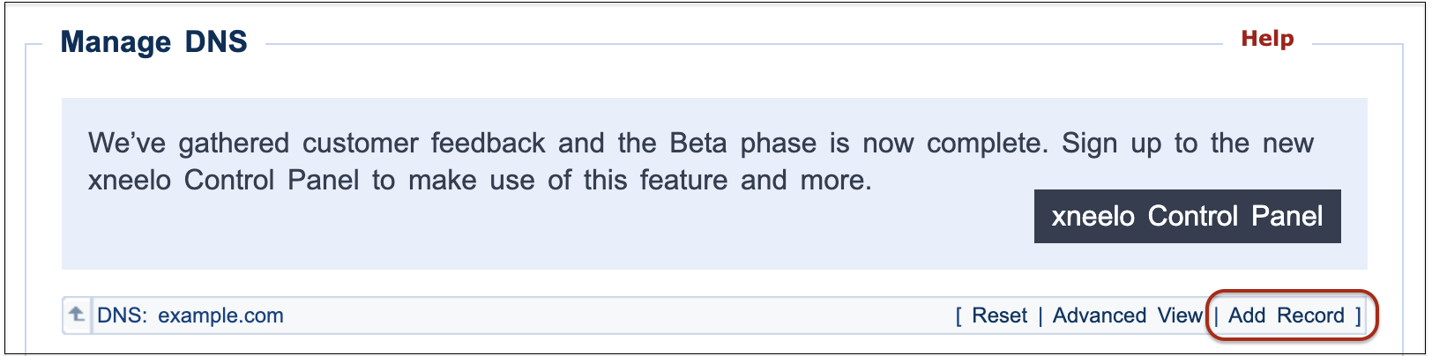Click the DNS: label text
The height and width of the screenshot is (356, 1432).
pyautogui.click(x=122, y=315)
